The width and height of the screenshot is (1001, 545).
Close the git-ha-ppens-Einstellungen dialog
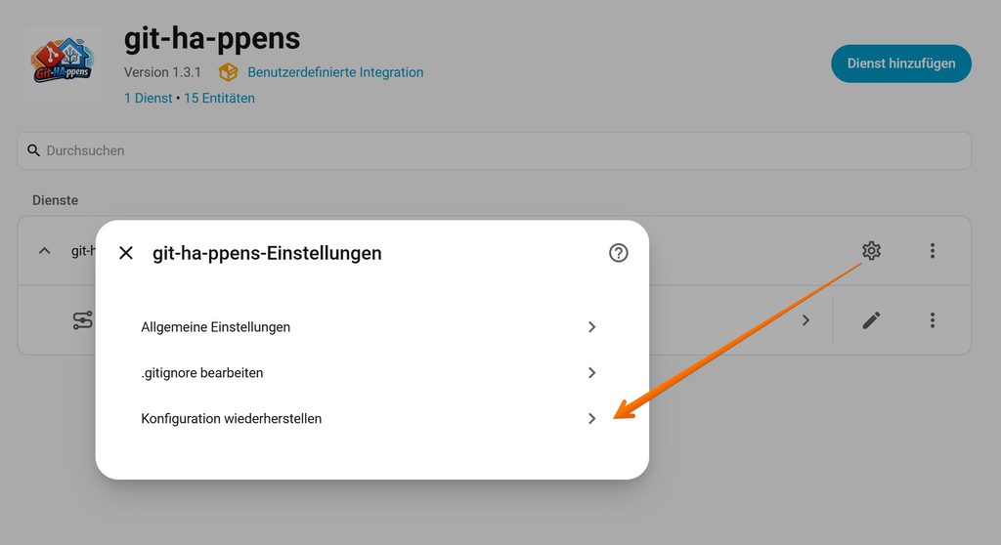point(126,253)
